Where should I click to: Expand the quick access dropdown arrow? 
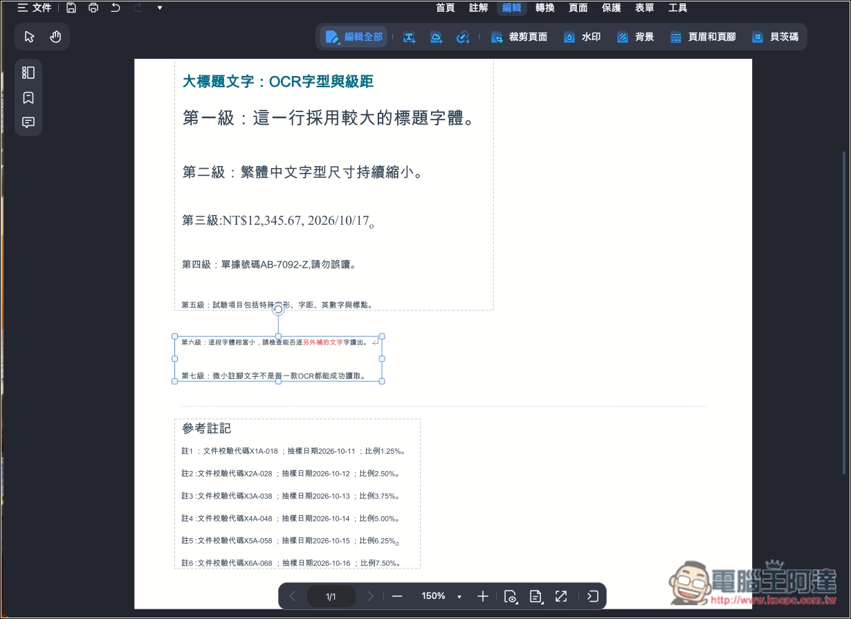tap(160, 8)
